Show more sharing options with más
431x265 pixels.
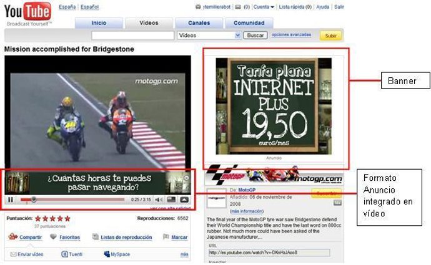(184, 254)
